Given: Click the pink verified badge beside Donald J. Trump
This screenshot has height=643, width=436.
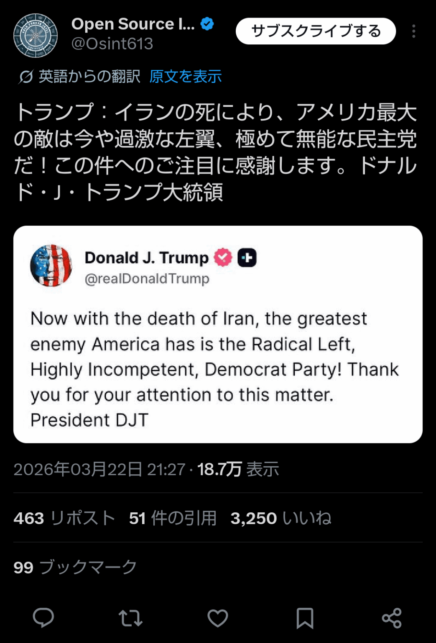Looking at the screenshot, I should click(221, 257).
